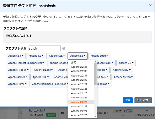Screen dimensions: 155x119
Task: Open the Apache 2.0 dropdown
Action: (16, 56)
